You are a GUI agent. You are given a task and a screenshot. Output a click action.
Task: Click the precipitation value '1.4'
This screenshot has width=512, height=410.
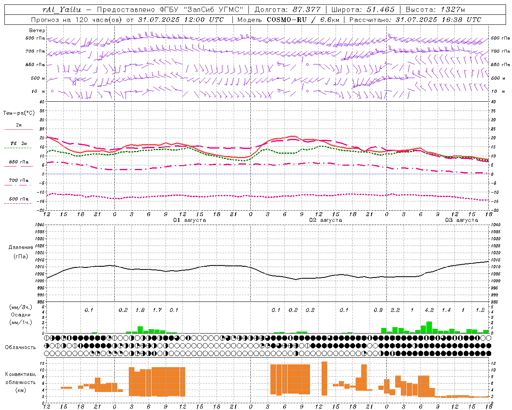[x=446, y=310]
